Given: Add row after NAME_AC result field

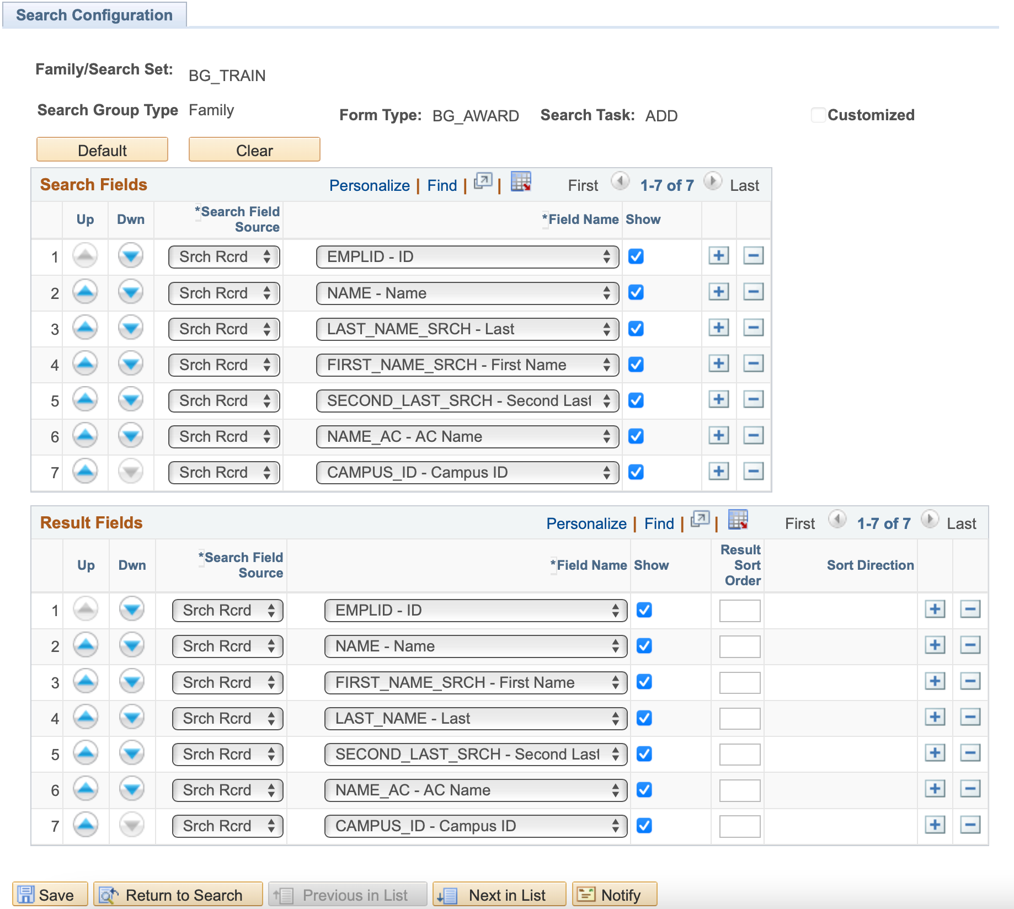Looking at the screenshot, I should pos(935,789).
